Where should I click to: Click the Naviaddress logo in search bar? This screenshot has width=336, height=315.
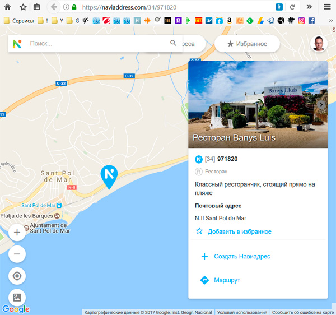tap(17, 43)
